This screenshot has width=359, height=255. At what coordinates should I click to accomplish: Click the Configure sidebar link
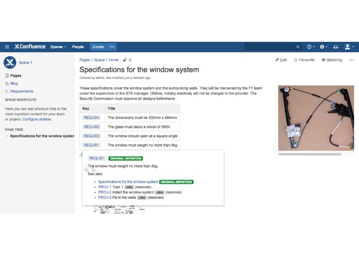coord(37,119)
